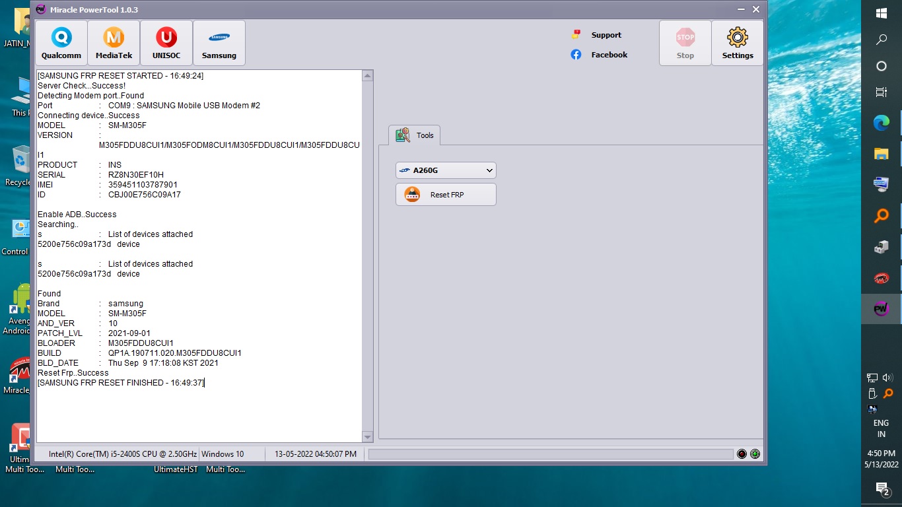Select the PowerTool PW taskbar icon
The width and height of the screenshot is (902, 507).
point(881,309)
